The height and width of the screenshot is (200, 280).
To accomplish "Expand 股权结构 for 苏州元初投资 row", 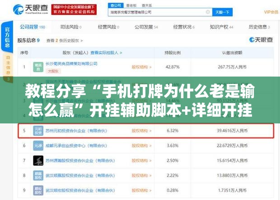I will click(142, 131).
